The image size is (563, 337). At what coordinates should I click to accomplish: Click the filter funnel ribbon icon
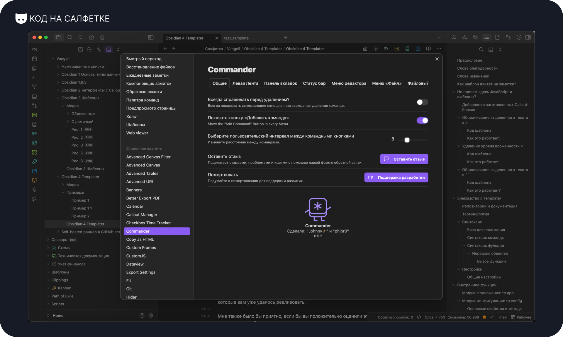(34, 87)
